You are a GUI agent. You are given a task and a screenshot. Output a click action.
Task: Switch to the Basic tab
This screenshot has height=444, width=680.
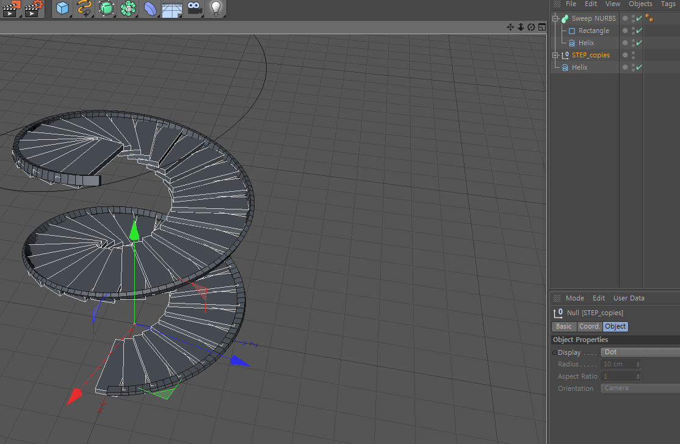564,326
